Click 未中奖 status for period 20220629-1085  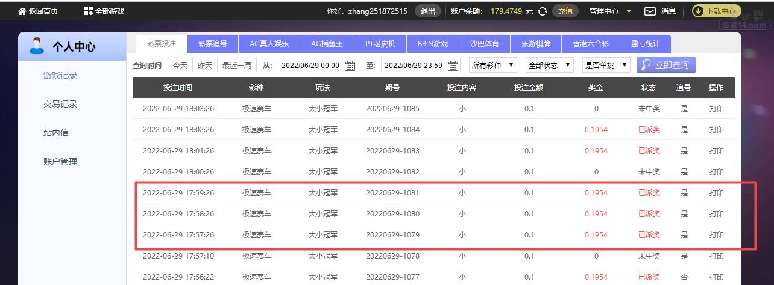coord(649,109)
